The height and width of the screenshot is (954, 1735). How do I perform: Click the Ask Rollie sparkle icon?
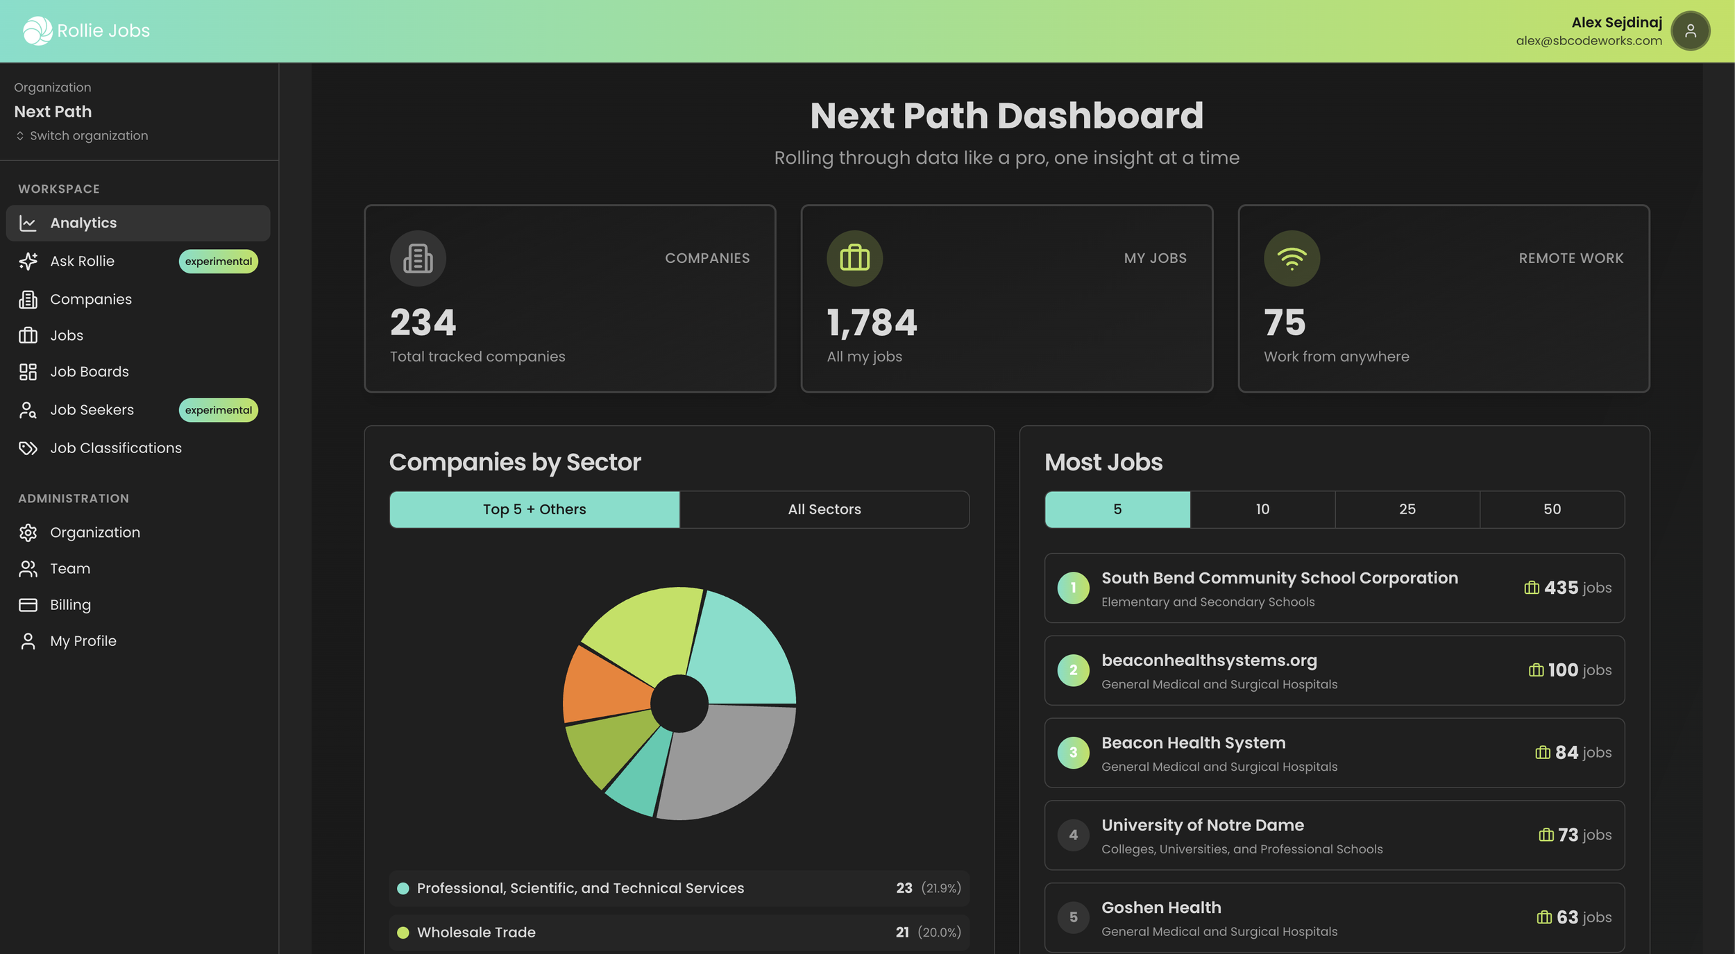(x=28, y=262)
